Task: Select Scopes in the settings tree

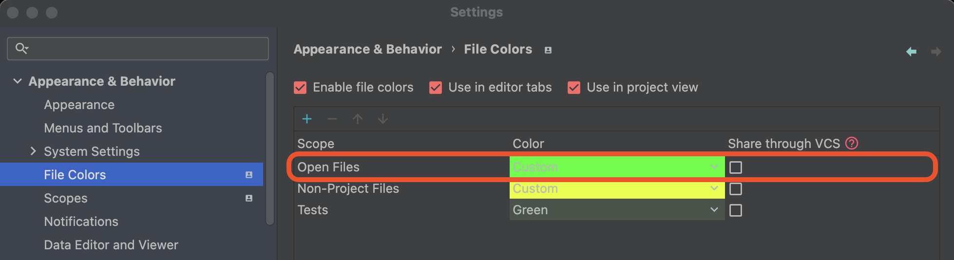Action: 66,198
